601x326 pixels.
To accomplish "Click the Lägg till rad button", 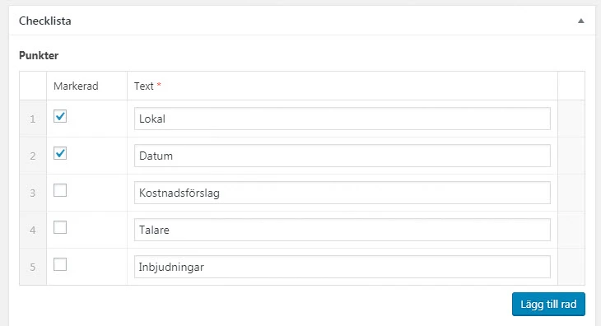I will 548,304.
